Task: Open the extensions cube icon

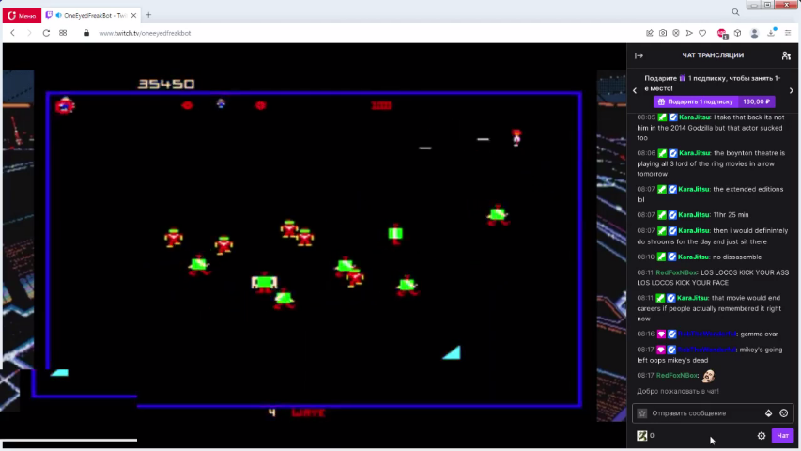Action: point(738,33)
